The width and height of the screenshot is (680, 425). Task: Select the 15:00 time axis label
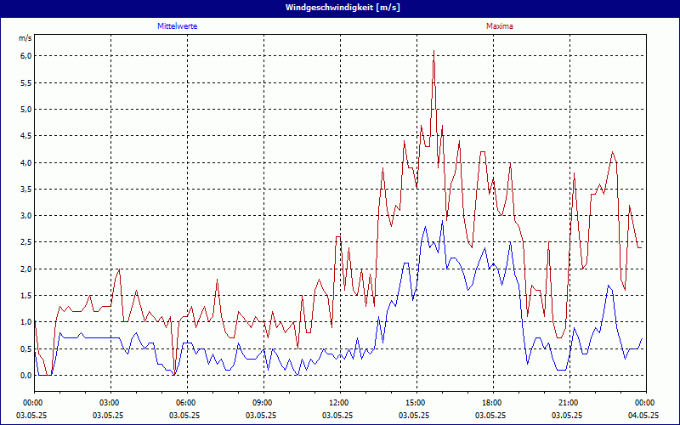tap(416, 403)
